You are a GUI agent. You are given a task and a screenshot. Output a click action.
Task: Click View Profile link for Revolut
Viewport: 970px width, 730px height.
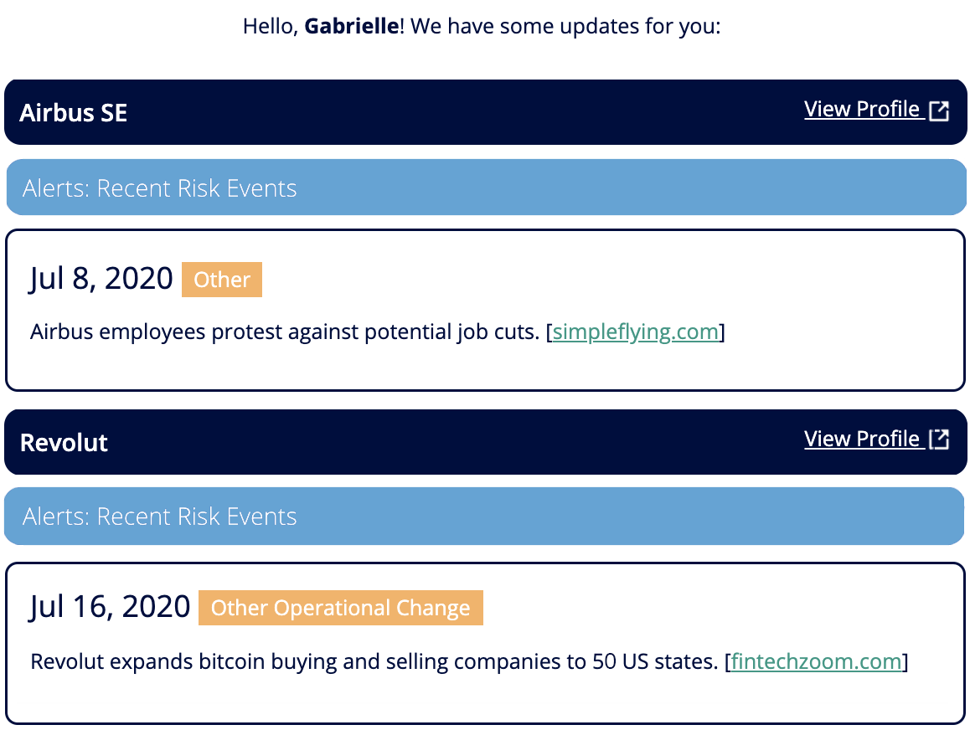coord(862,439)
